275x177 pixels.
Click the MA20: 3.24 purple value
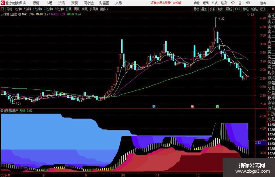(x=58, y=14)
